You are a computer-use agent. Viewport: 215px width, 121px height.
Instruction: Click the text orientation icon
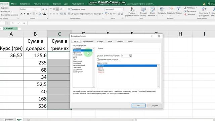pos(61,9)
